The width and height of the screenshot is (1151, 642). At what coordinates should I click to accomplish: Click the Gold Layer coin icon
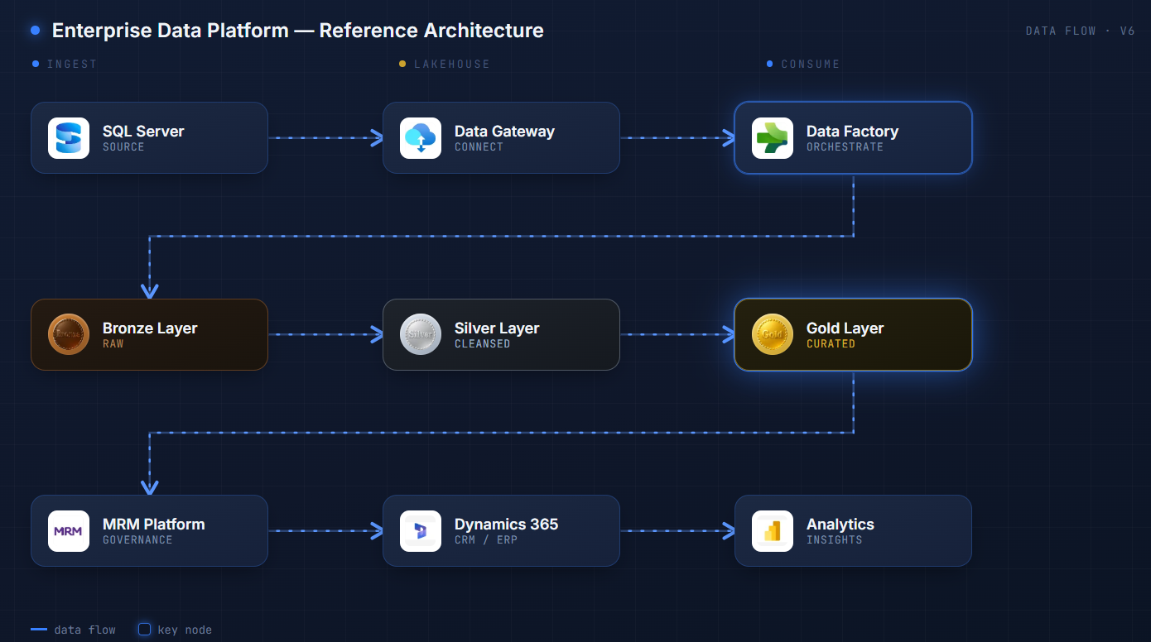(x=773, y=335)
